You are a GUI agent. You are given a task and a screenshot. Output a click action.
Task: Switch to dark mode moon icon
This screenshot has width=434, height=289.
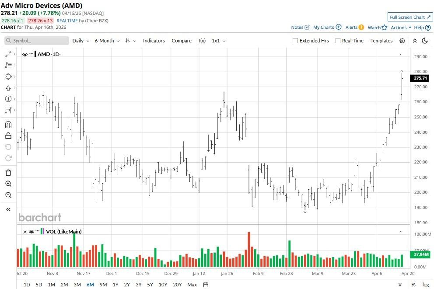(425, 41)
